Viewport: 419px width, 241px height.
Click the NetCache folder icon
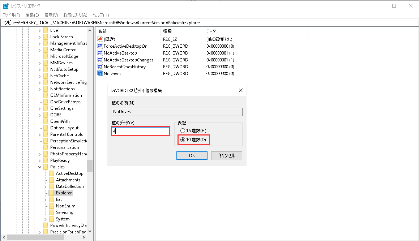pos(46,76)
